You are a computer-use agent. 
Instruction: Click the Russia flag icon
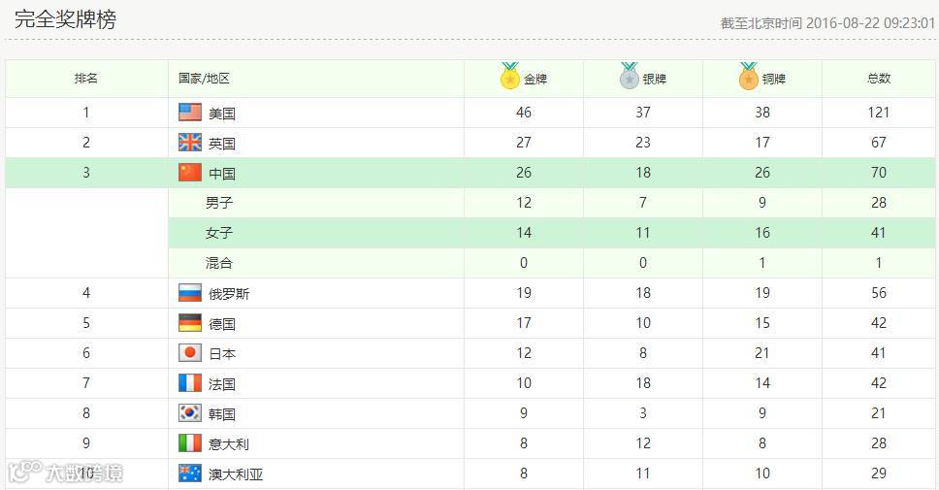click(x=190, y=293)
